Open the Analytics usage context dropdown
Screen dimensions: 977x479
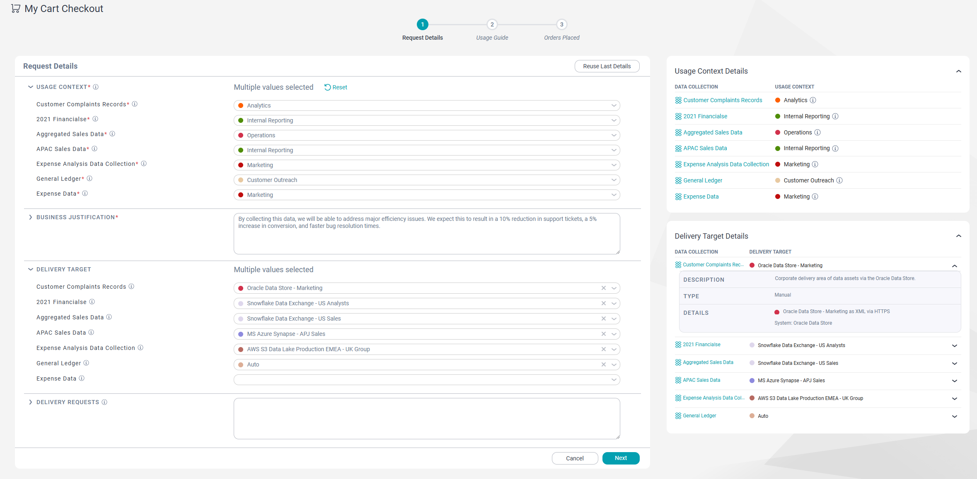coord(427,105)
